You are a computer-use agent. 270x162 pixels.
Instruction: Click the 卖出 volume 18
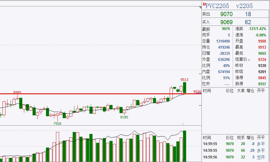click(248, 14)
